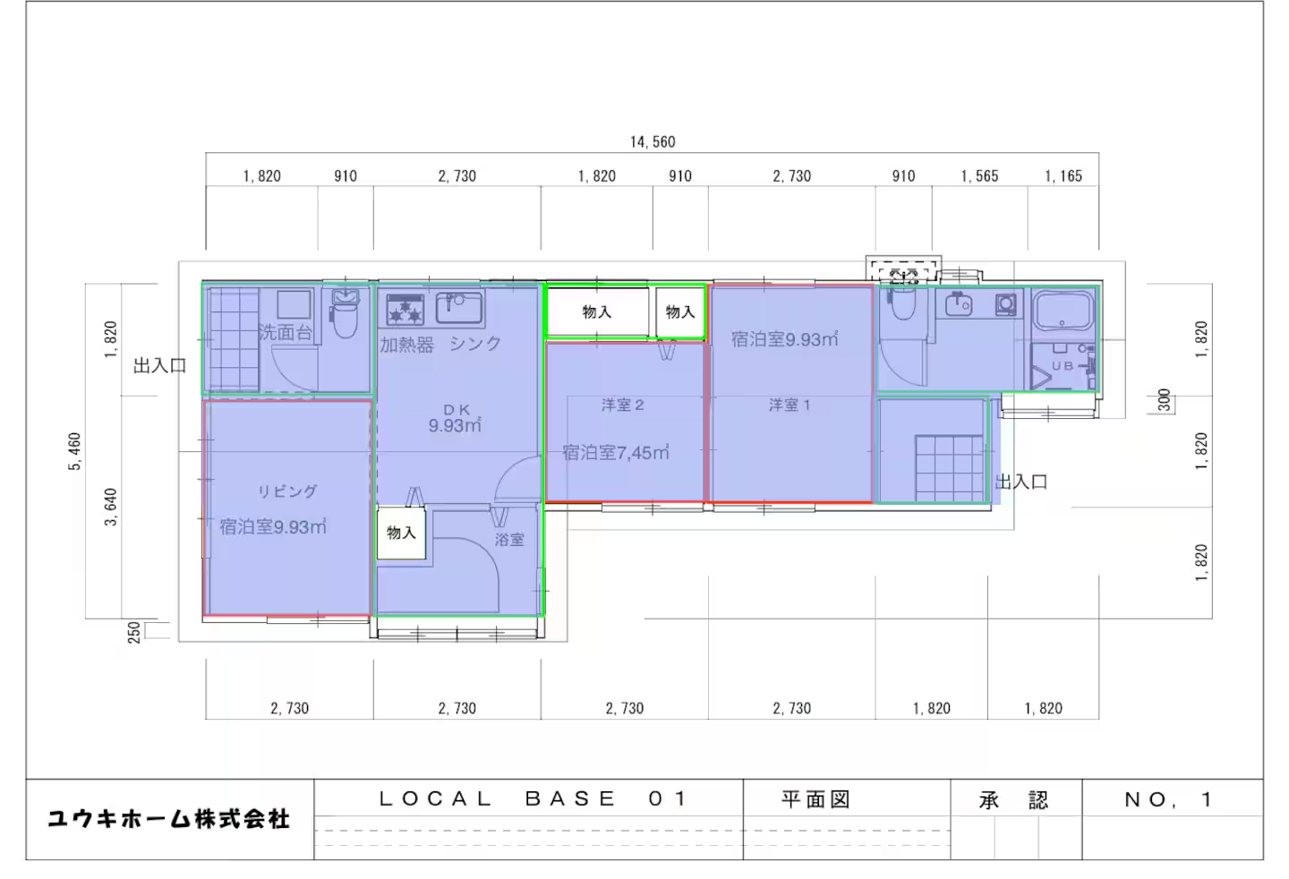The image size is (1289, 879).
Task: Click the LOCAL BASE 01 title
Action: click(533, 798)
